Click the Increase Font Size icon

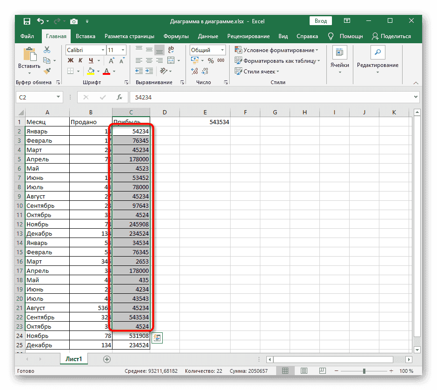(112, 61)
